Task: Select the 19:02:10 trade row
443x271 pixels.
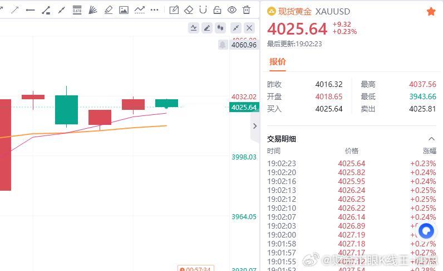Action: [x=352, y=208]
